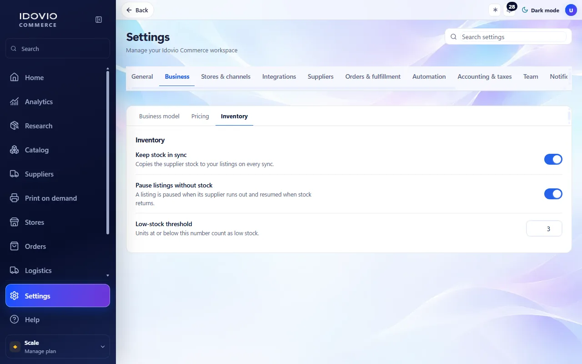Image resolution: width=582 pixels, height=364 pixels.
Task: Click the sidebar Search box
Action: pos(58,49)
